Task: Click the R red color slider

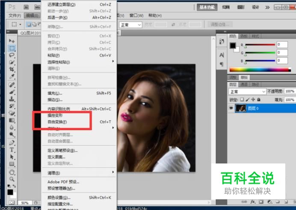Action: [260, 45]
